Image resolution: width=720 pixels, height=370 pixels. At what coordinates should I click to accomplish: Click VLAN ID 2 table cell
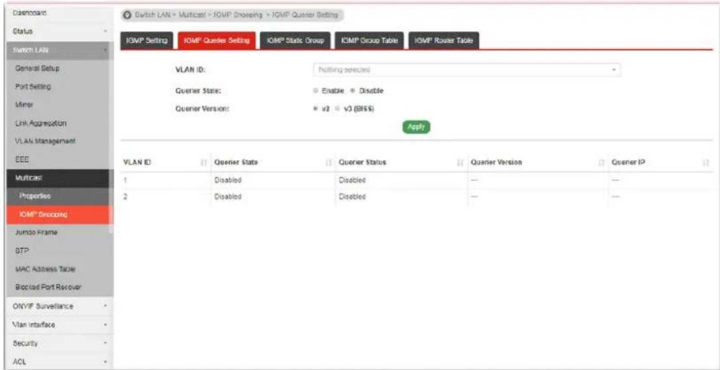point(165,197)
